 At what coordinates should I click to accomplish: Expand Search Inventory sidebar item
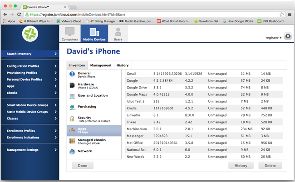(x=30, y=54)
